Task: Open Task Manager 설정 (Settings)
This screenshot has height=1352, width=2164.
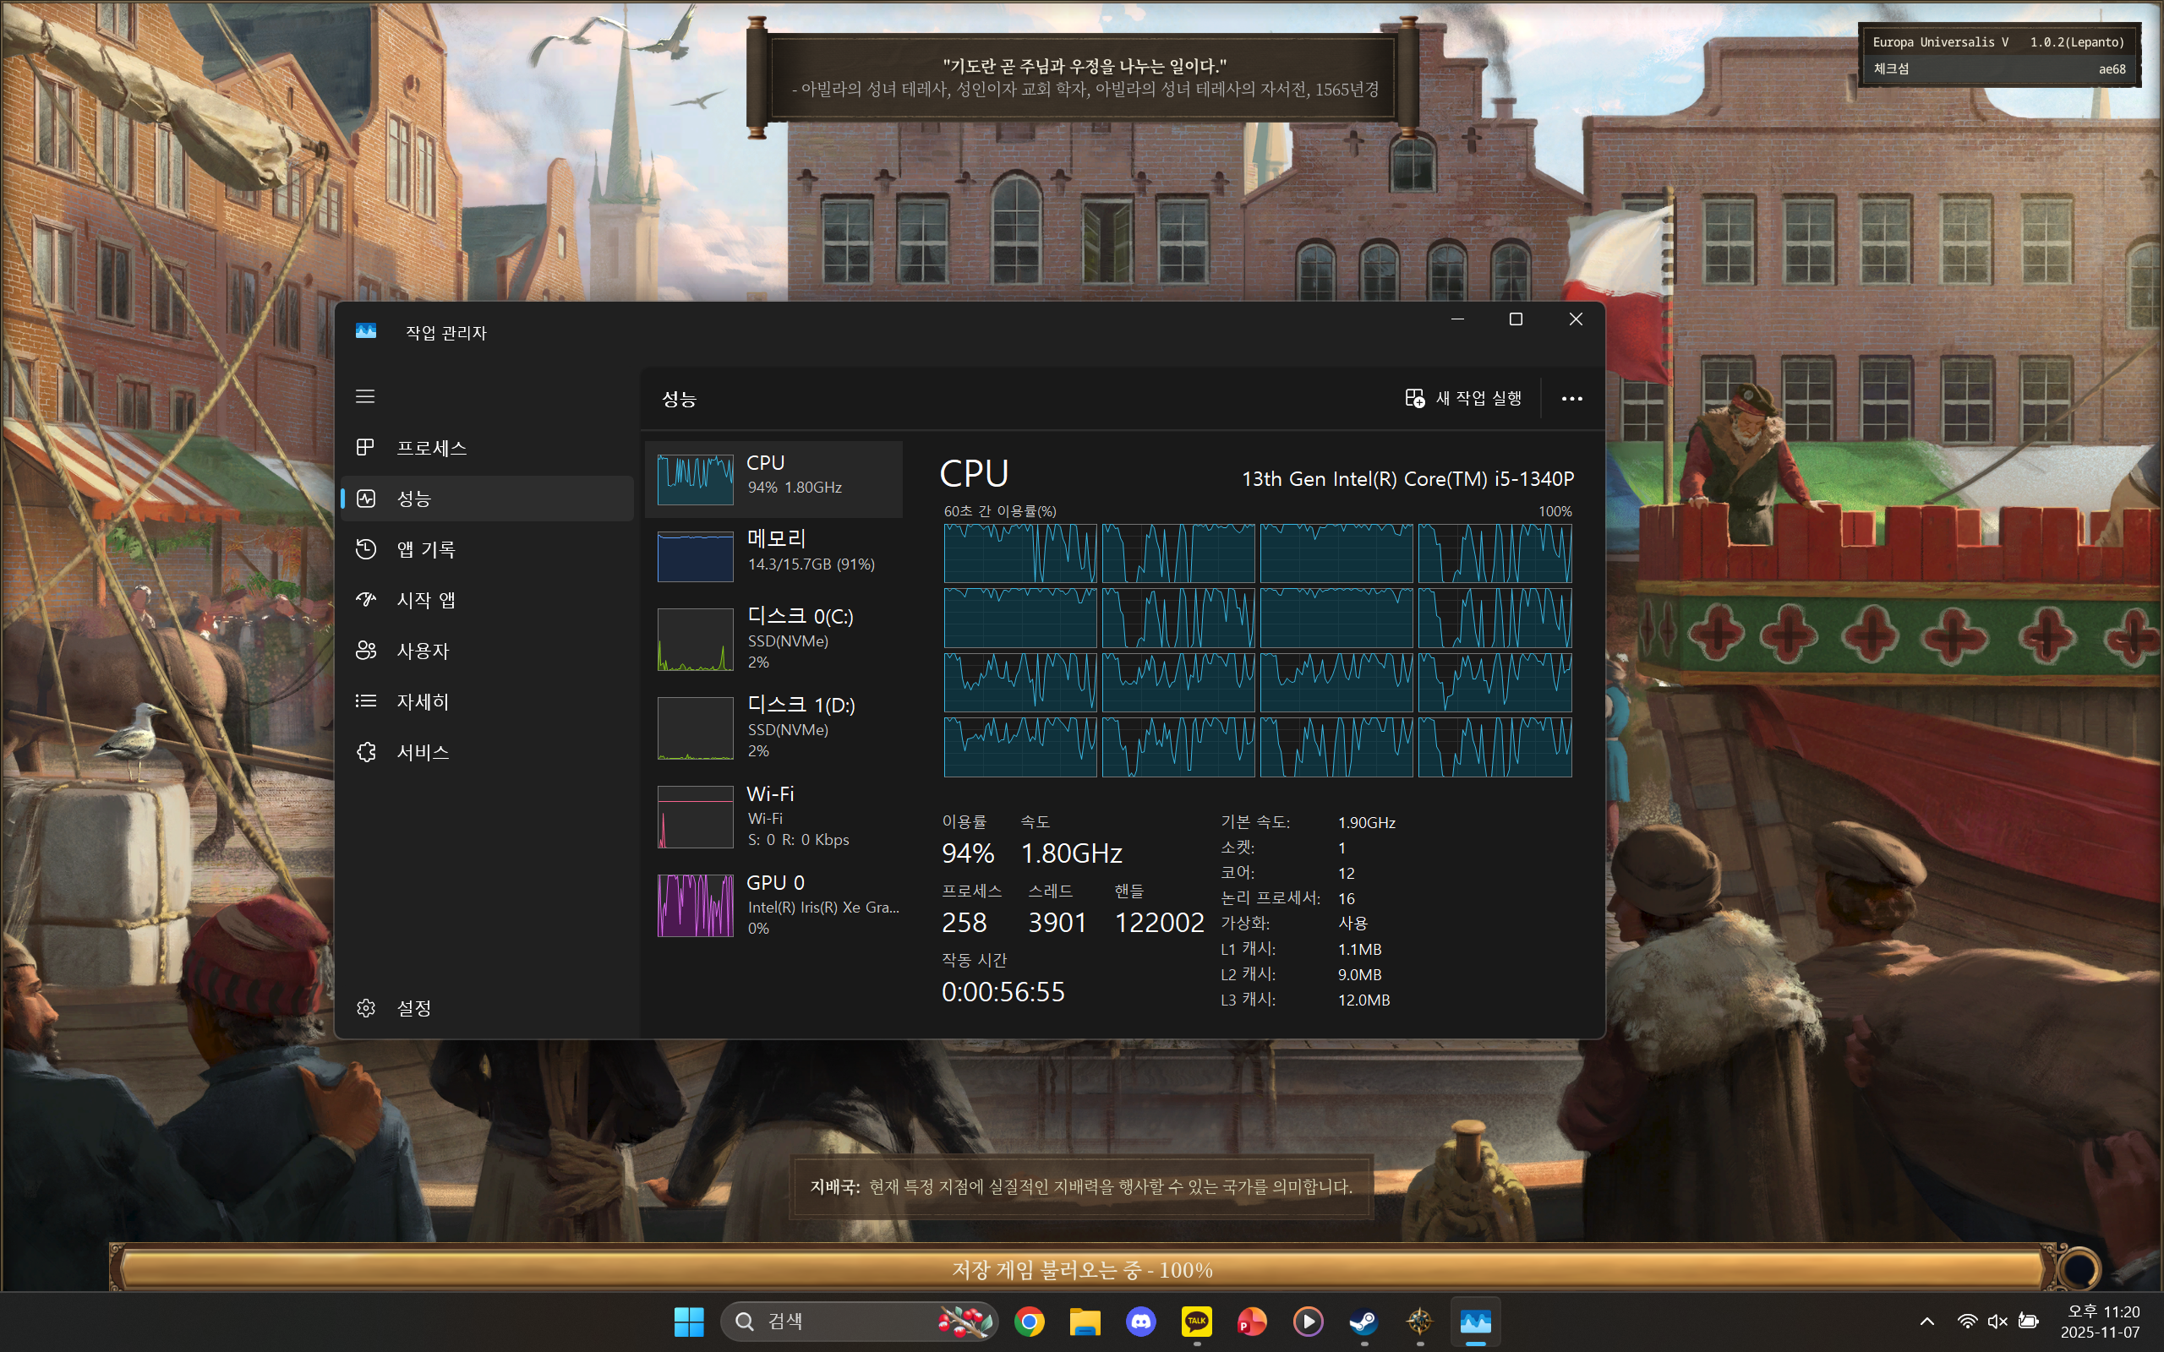Action: (413, 1008)
